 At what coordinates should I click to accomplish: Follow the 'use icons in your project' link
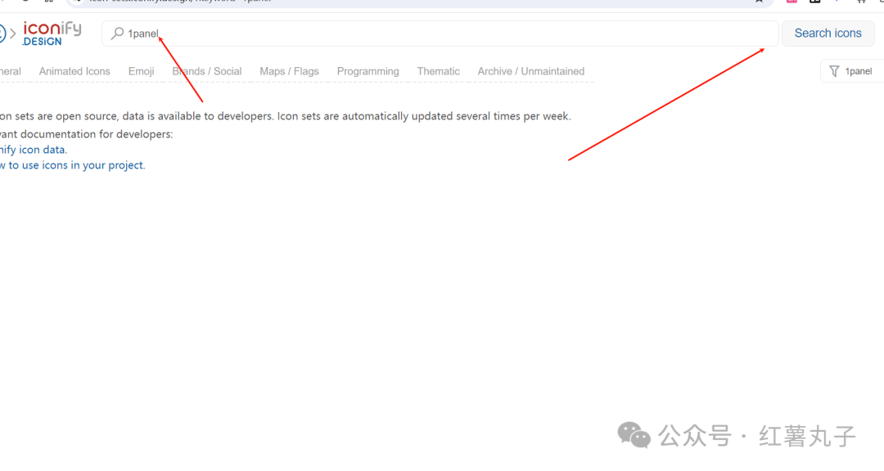pyautogui.click(x=73, y=165)
